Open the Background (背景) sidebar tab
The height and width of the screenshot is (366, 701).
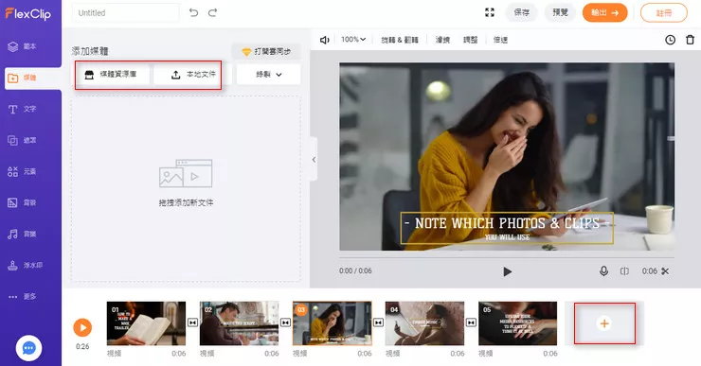(22, 202)
